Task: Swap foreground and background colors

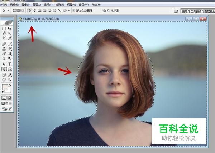Action: 10,85
